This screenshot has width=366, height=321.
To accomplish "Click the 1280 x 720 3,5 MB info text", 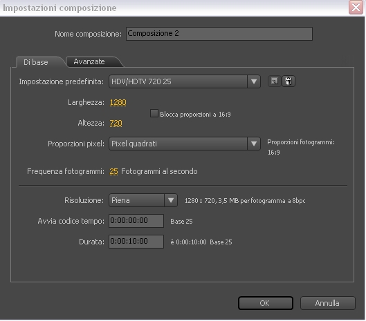I will coord(245,201).
